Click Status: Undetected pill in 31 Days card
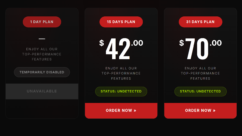Image resolution: width=242 pixels, height=136 pixels. coord(200,91)
